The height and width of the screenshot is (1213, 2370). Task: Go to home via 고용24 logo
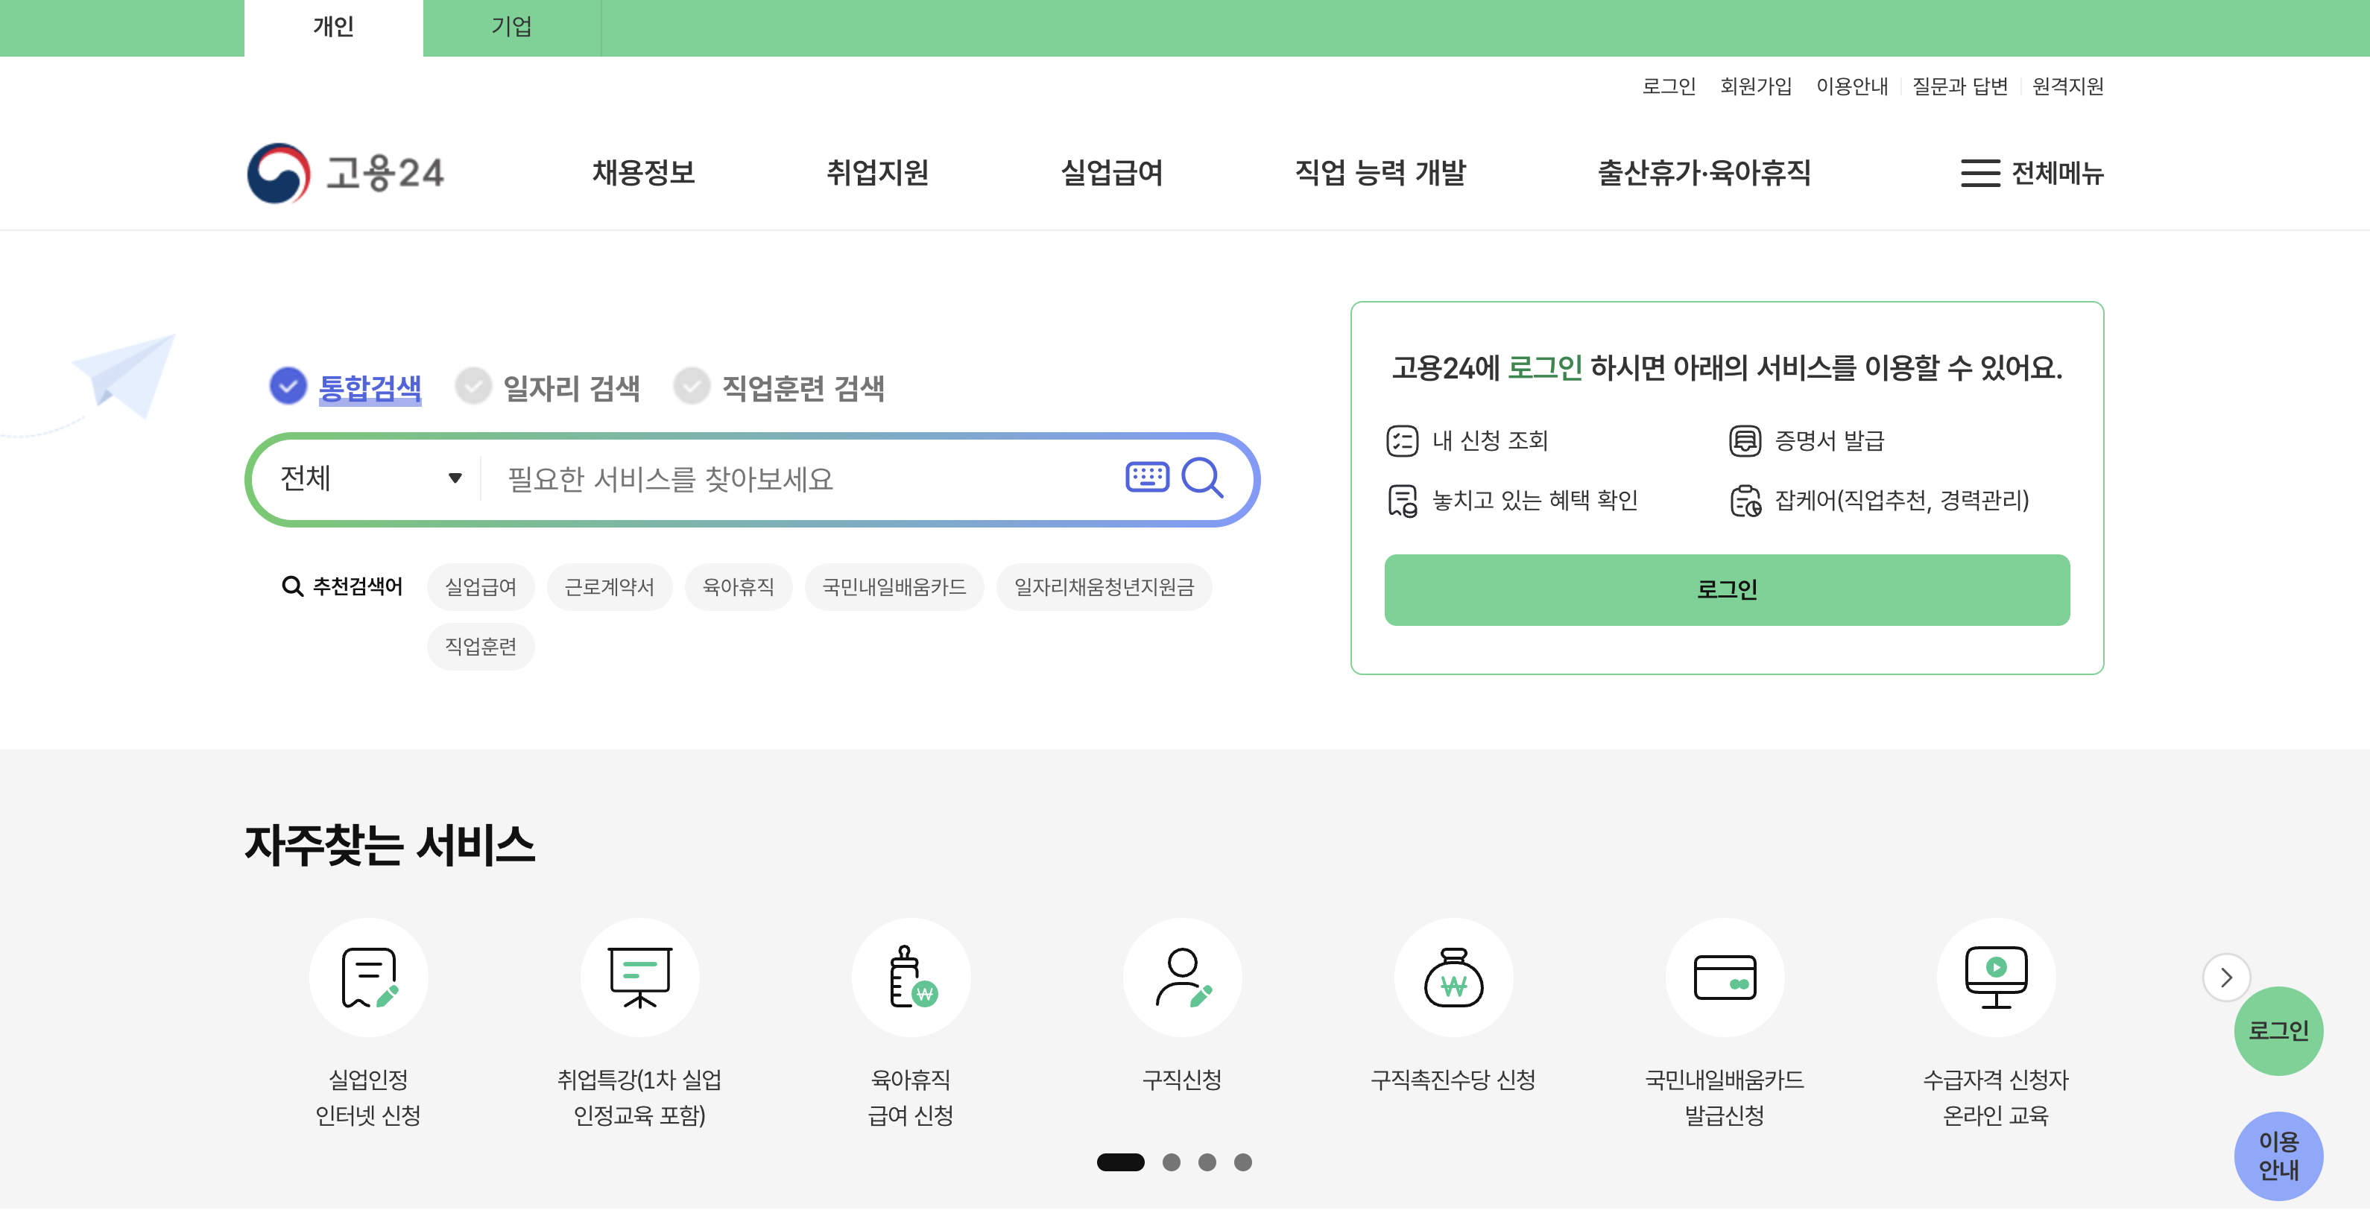point(346,173)
